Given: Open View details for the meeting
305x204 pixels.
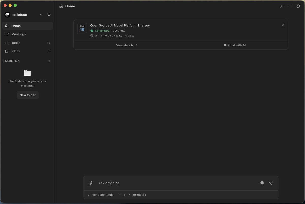Looking at the screenshot, I should tap(127, 45).
